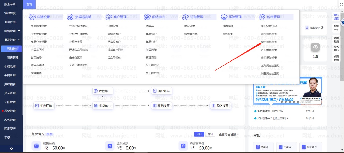The height and width of the screenshot is (153, 344).
Task: Open 注册设置 menu entry
Action: click(113, 26)
